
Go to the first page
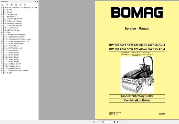coord(94,122)
